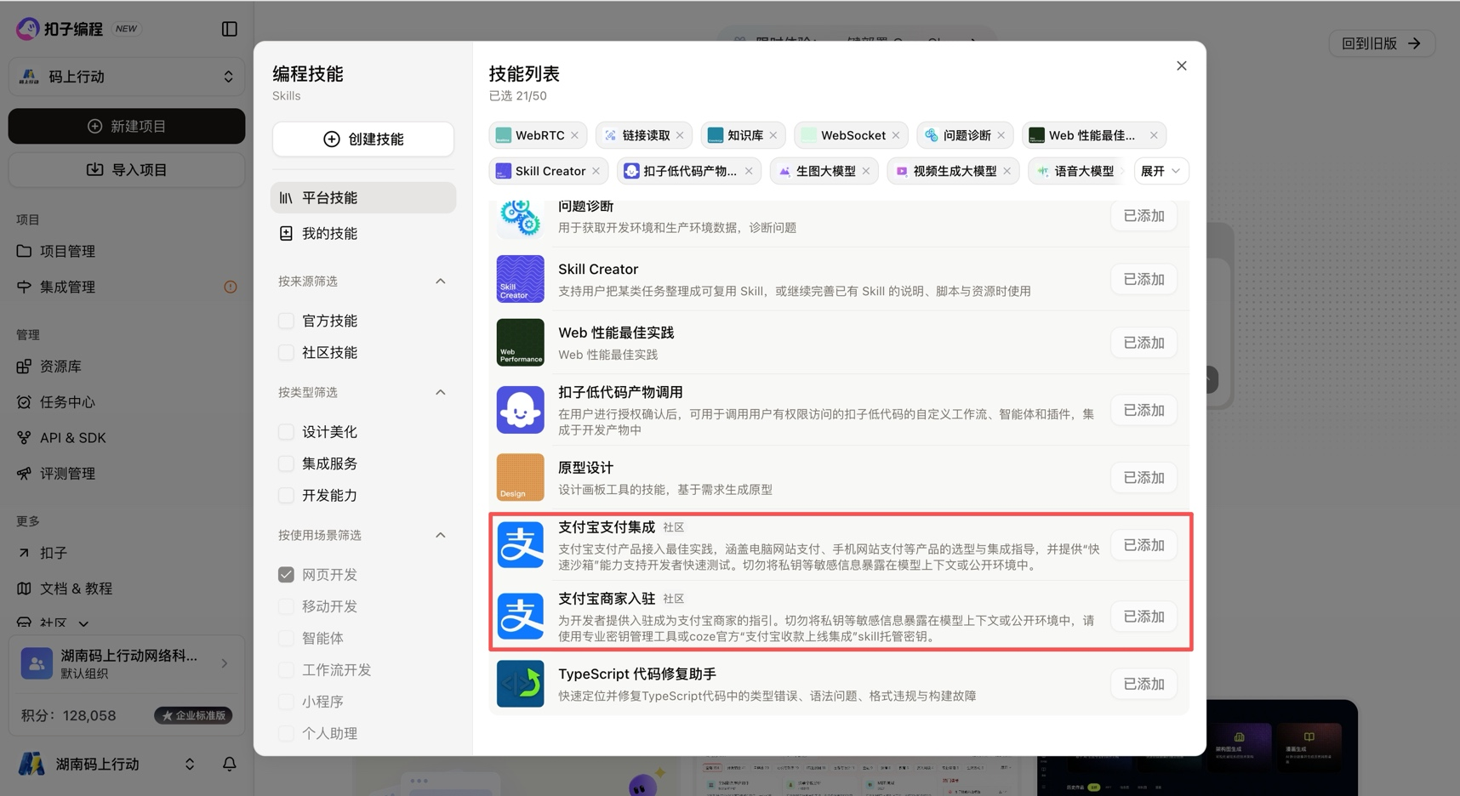Image resolution: width=1460 pixels, height=796 pixels.
Task: Click the 原型设计 Design skill icon
Action: pyautogui.click(x=520, y=477)
